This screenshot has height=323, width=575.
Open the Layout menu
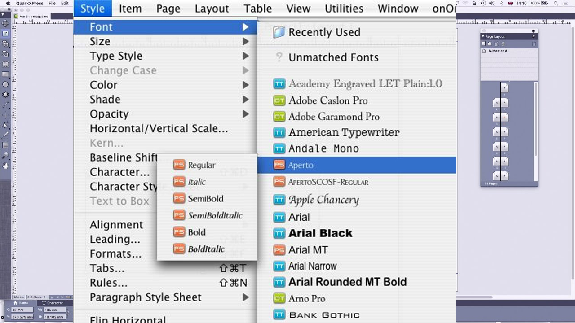pyautogui.click(x=212, y=8)
